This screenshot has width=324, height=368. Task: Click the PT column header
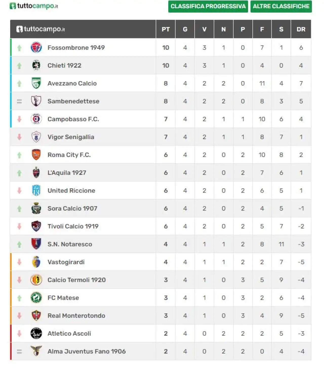tap(166, 29)
